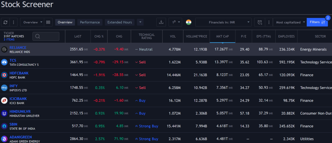This screenshot has height=143, width=332.
Task: Click change -1.91% in HDFCBANK row
Action: point(99,75)
